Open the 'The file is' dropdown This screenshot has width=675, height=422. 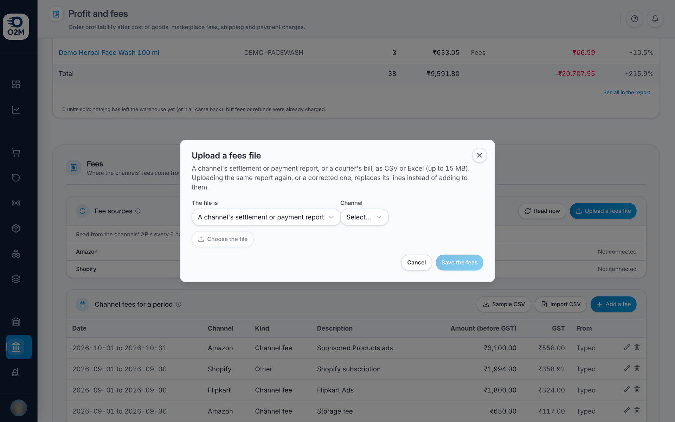[x=266, y=217]
